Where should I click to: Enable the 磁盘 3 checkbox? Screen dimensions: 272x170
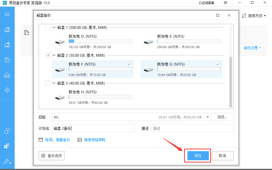click(48, 83)
